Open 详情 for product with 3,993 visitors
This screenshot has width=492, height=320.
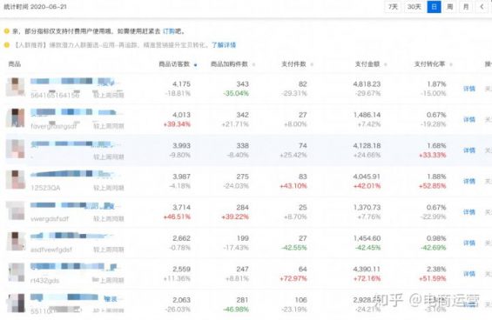tap(469, 150)
